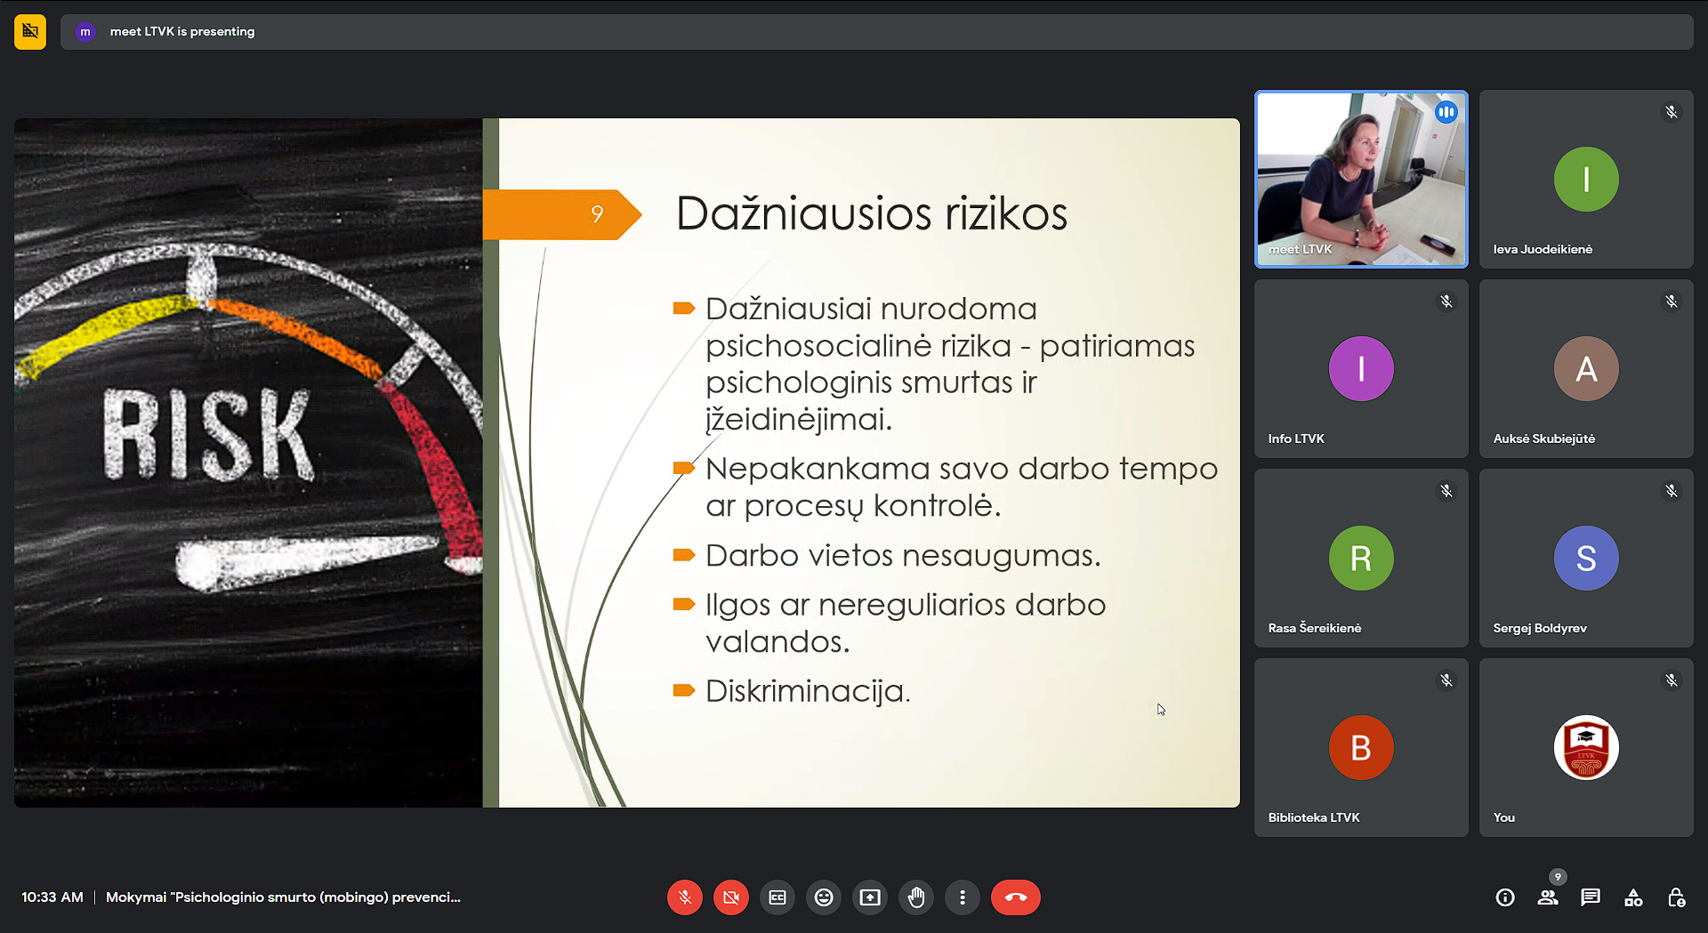The image size is (1708, 933).
Task: Click muted mic icon on Info LTVK tile
Action: tap(1446, 302)
